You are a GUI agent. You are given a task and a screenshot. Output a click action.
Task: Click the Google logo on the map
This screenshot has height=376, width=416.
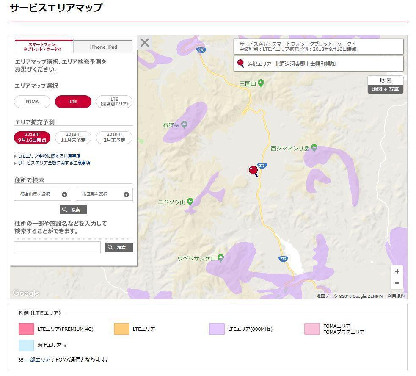tap(26, 293)
